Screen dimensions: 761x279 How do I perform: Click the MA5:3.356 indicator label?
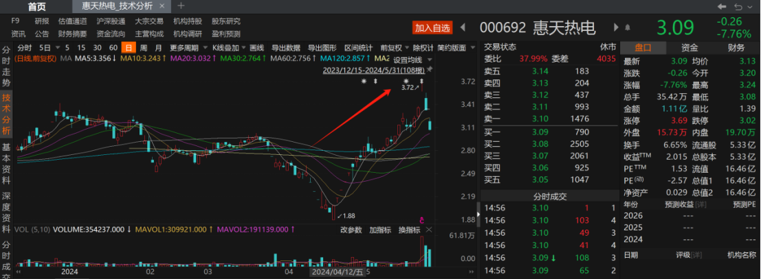95,58
